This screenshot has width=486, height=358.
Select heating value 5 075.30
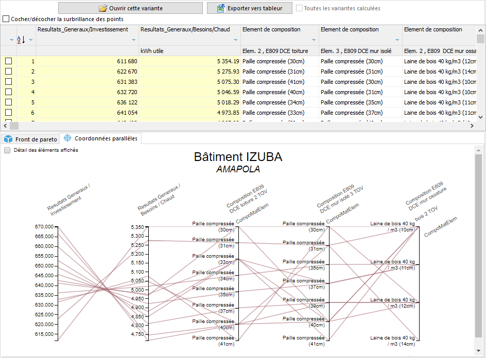point(189,82)
